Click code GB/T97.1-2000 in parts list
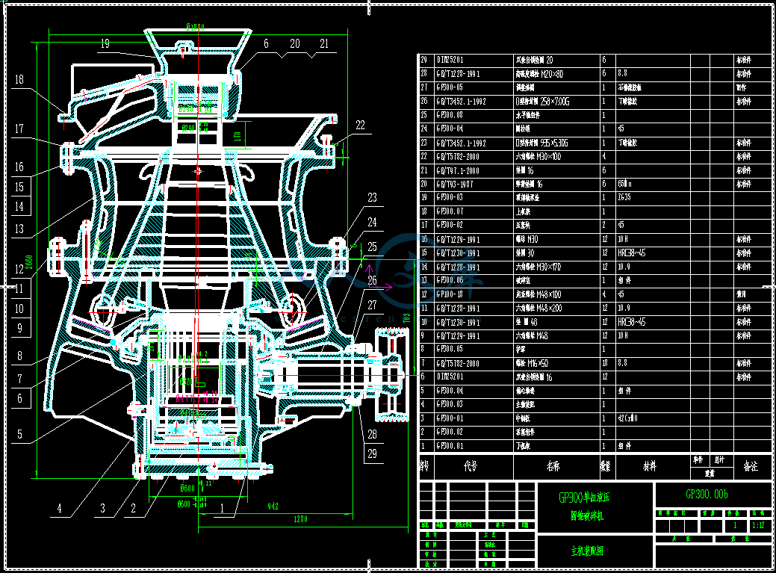This screenshot has height=573, width=776. pyautogui.click(x=459, y=171)
